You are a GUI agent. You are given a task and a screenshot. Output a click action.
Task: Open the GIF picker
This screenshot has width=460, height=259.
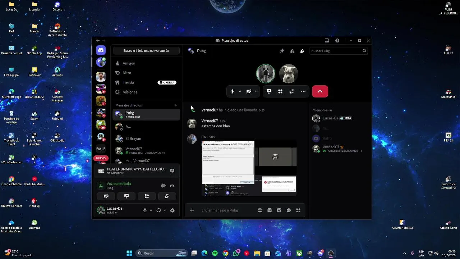(x=270, y=210)
